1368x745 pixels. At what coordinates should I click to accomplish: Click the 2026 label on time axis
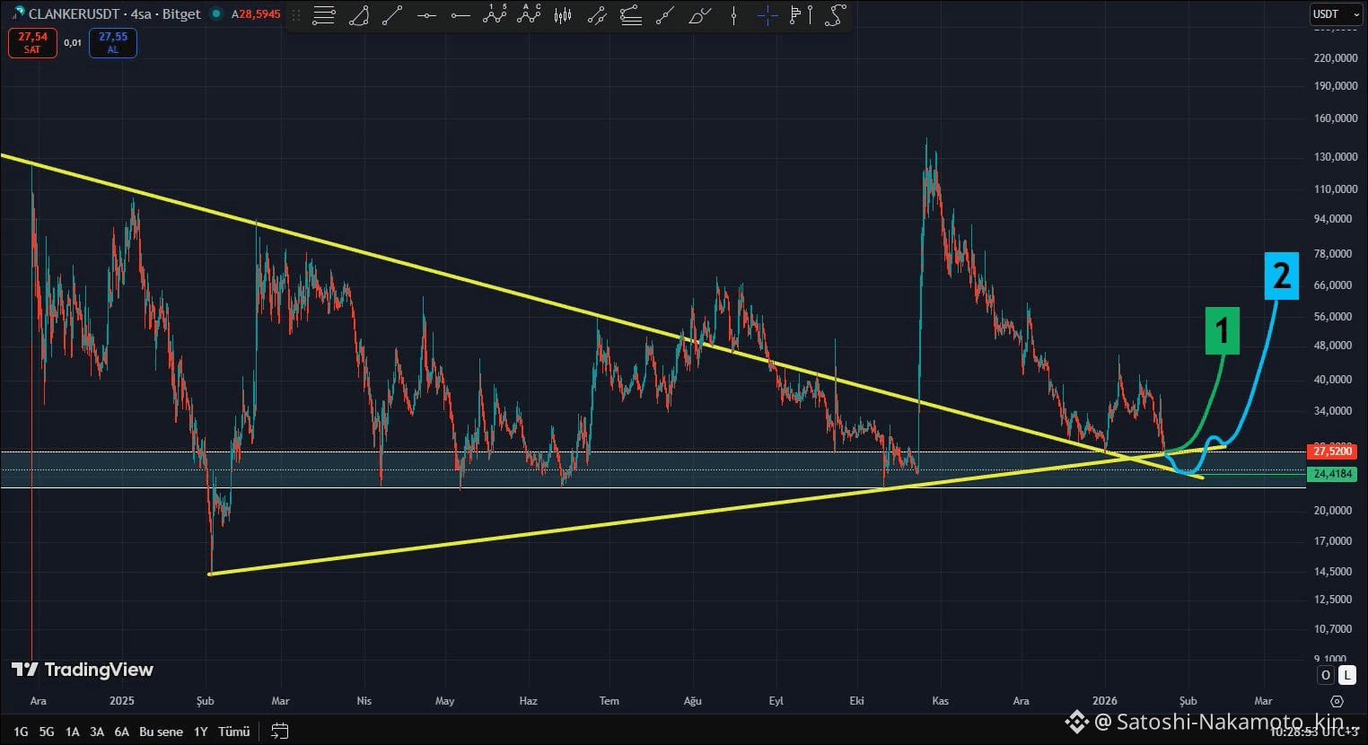point(1105,701)
